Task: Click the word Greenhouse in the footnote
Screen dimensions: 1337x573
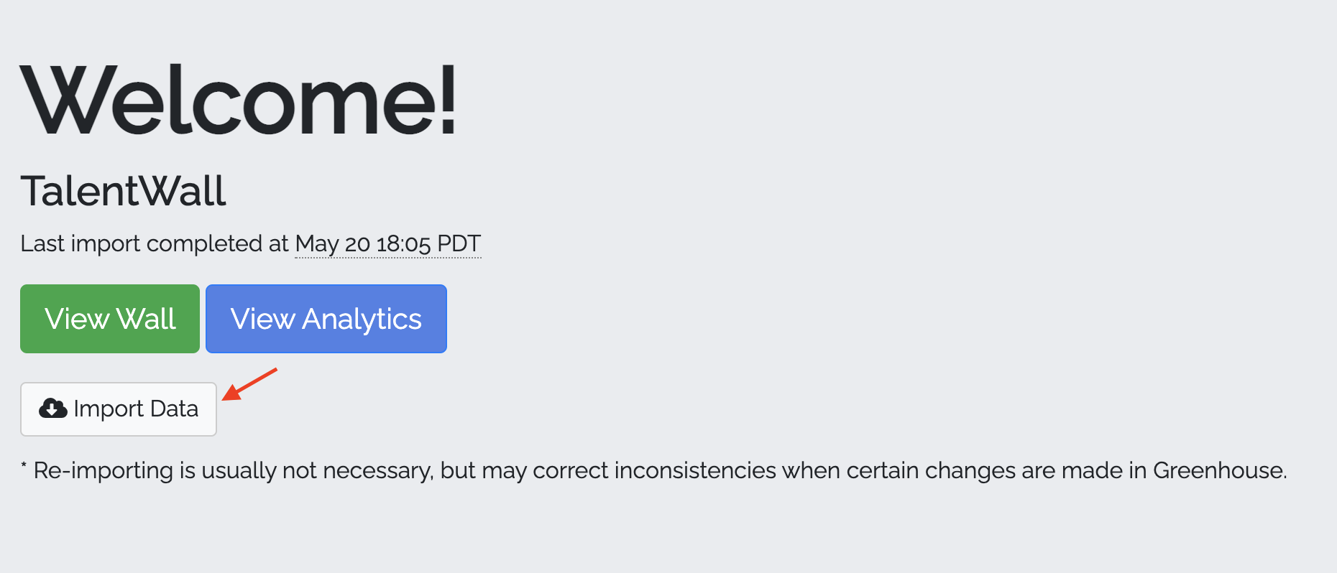Action: click(1218, 470)
